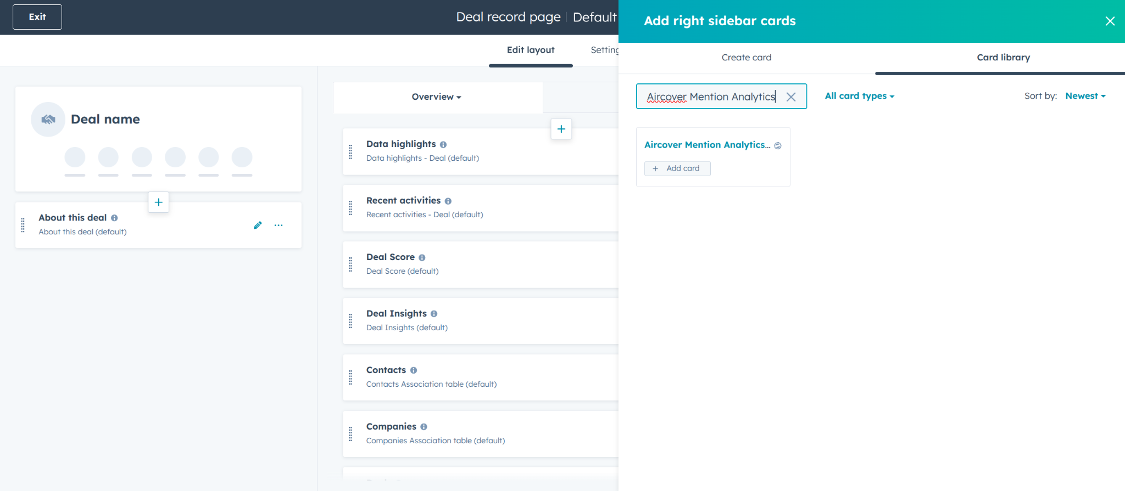Select the Edit layout tab

[x=531, y=50]
